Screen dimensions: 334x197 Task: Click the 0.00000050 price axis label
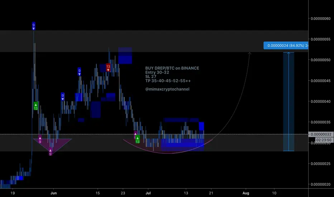pos(321,60)
